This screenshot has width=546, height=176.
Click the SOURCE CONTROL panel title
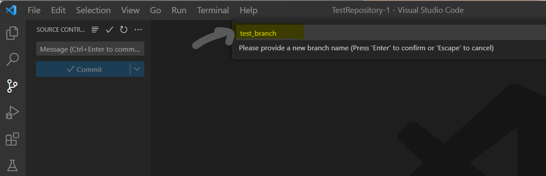60,30
